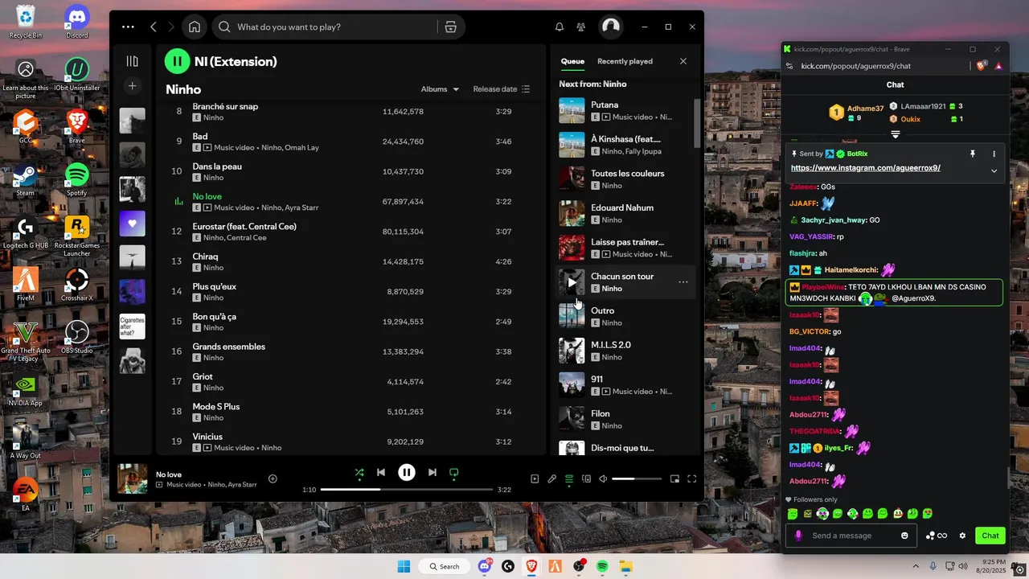Close the Spotify queue panel
The height and width of the screenshot is (579, 1029).
click(x=683, y=61)
